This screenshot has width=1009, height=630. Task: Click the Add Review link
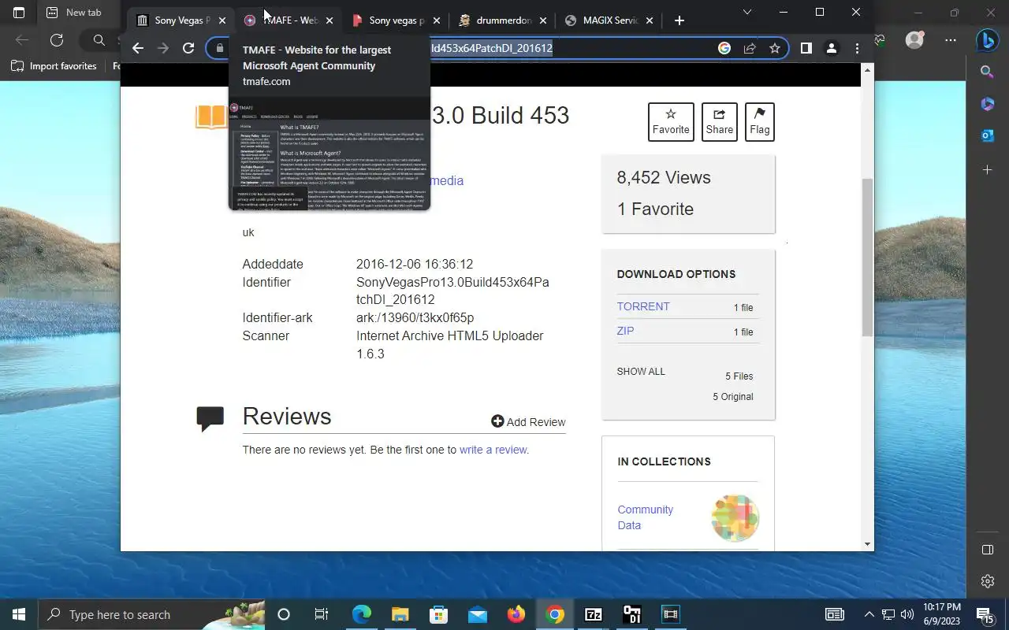click(528, 422)
